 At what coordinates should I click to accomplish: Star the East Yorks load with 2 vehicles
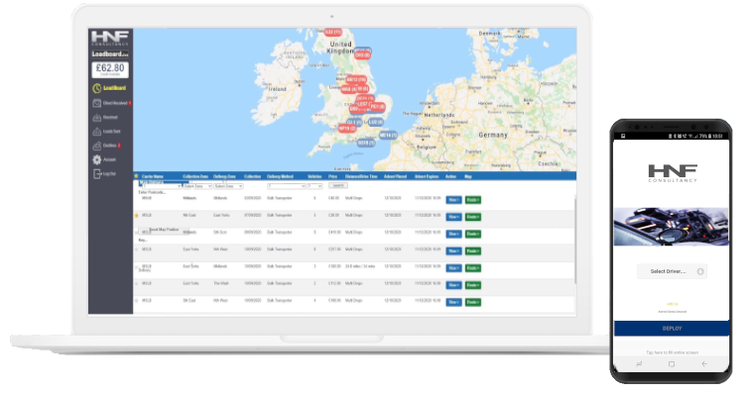pos(137,284)
